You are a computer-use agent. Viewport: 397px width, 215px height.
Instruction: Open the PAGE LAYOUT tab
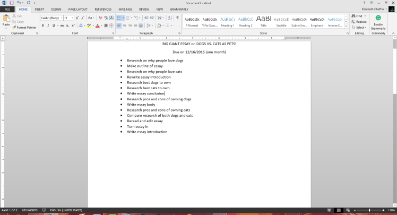pyautogui.click(x=77, y=9)
